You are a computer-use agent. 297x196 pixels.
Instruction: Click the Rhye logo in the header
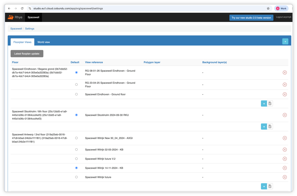tap(15, 17)
